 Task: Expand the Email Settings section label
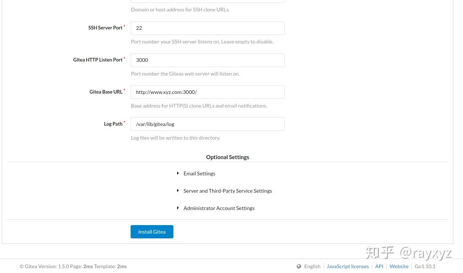[x=199, y=174]
